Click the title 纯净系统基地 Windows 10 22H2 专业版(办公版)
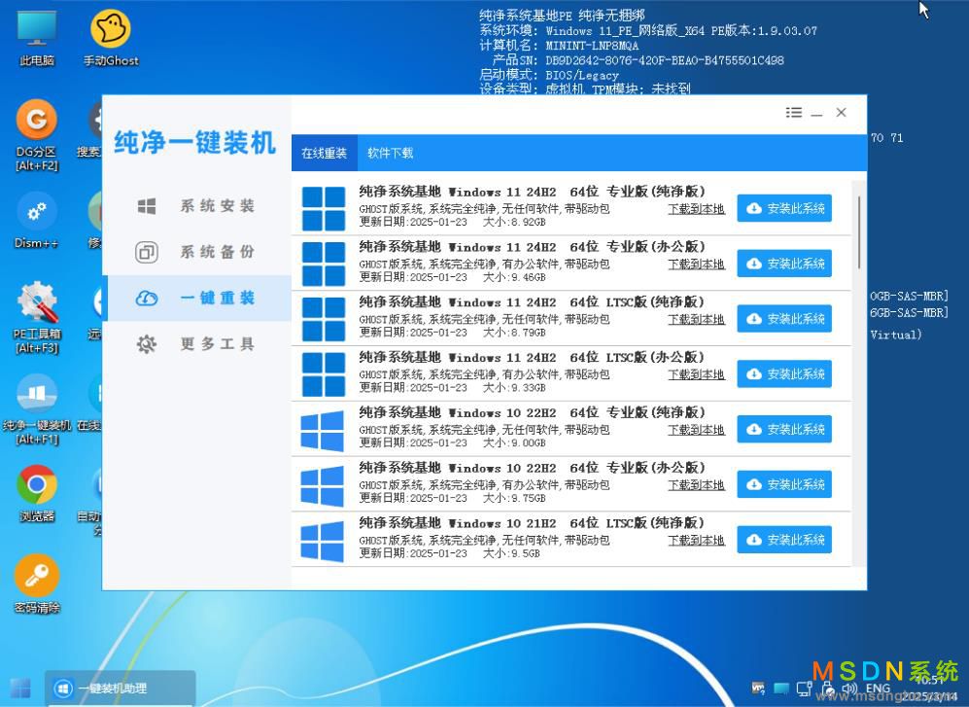This screenshot has width=969, height=707. [x=532, y=468]
